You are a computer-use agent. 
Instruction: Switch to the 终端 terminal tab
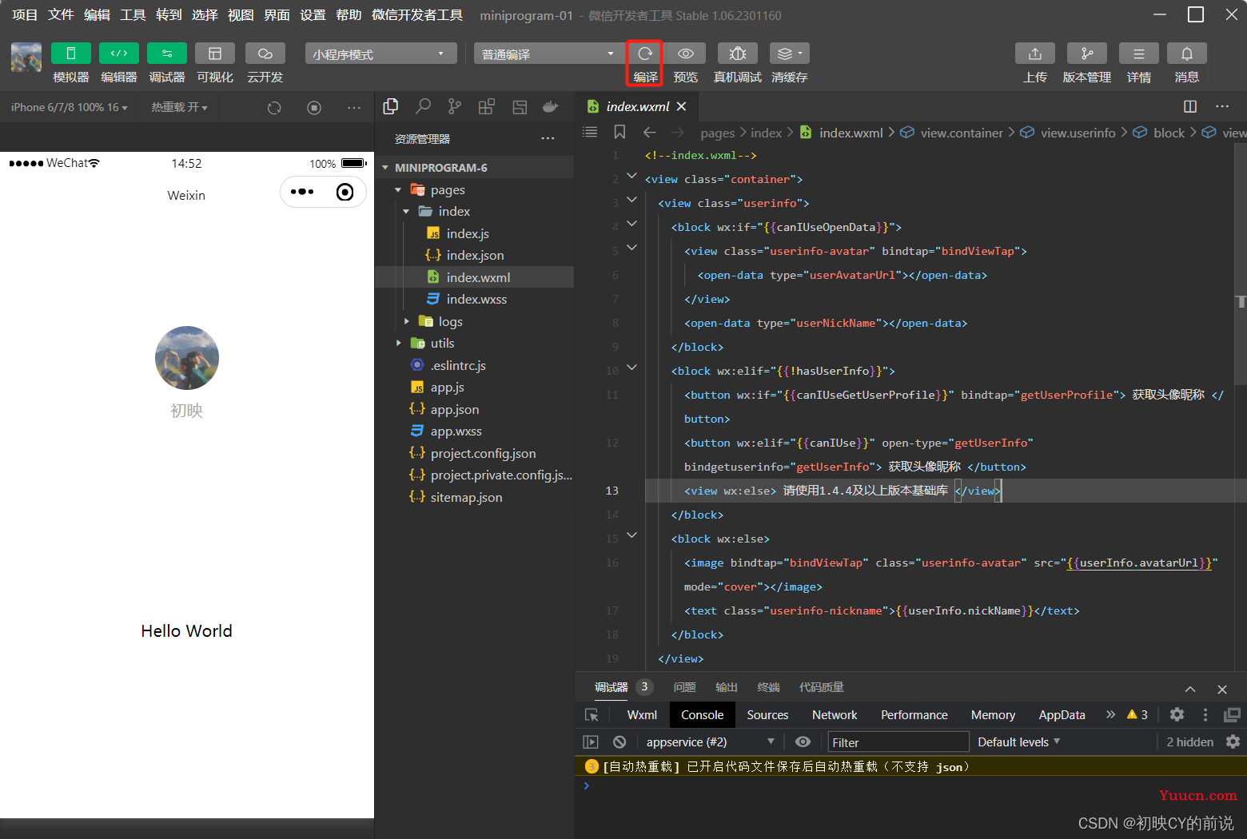(x=768, y=687)
